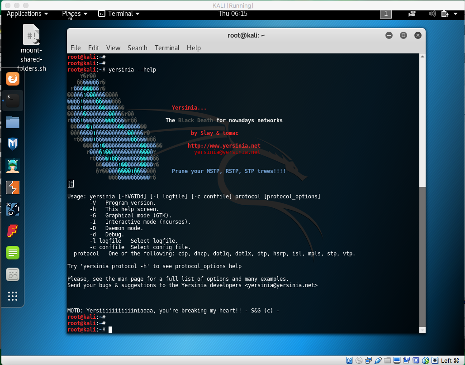Click the VirtualBox shared folders indicator

click(x=387, y=360)
